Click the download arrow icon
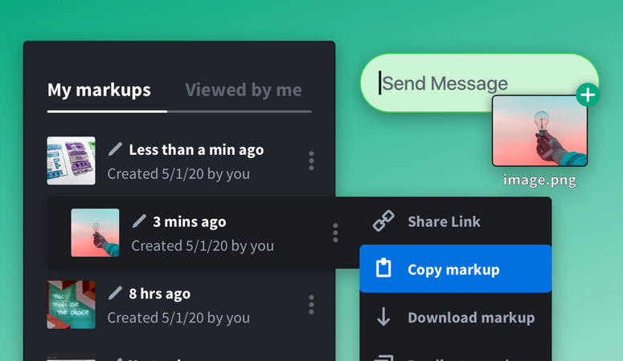The image size is (623, 361). (x=383, y=317)
